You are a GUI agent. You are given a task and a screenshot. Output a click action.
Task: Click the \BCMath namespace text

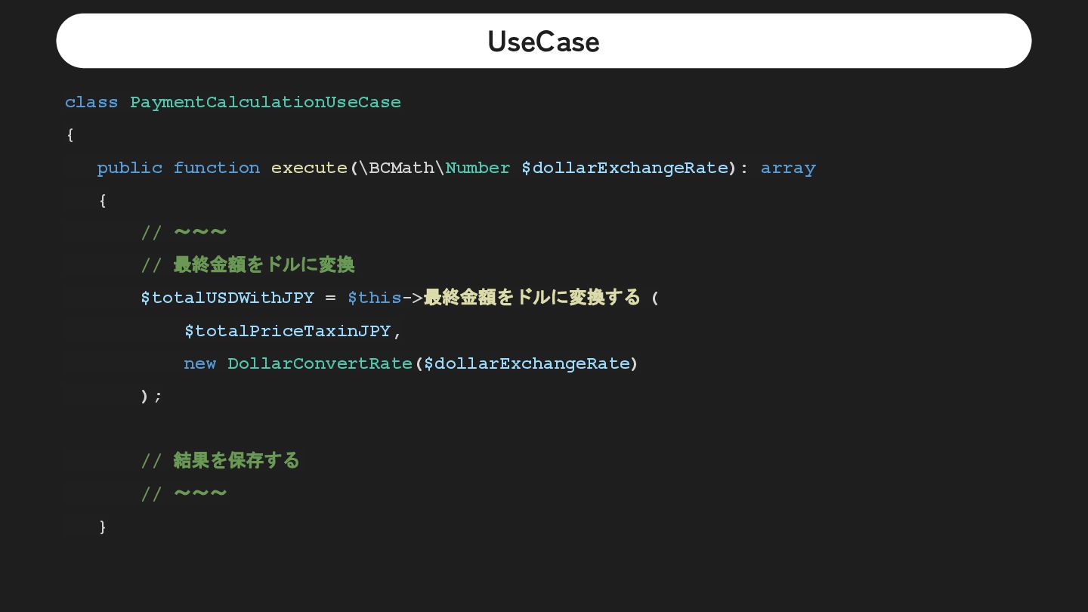coord(397,168)
